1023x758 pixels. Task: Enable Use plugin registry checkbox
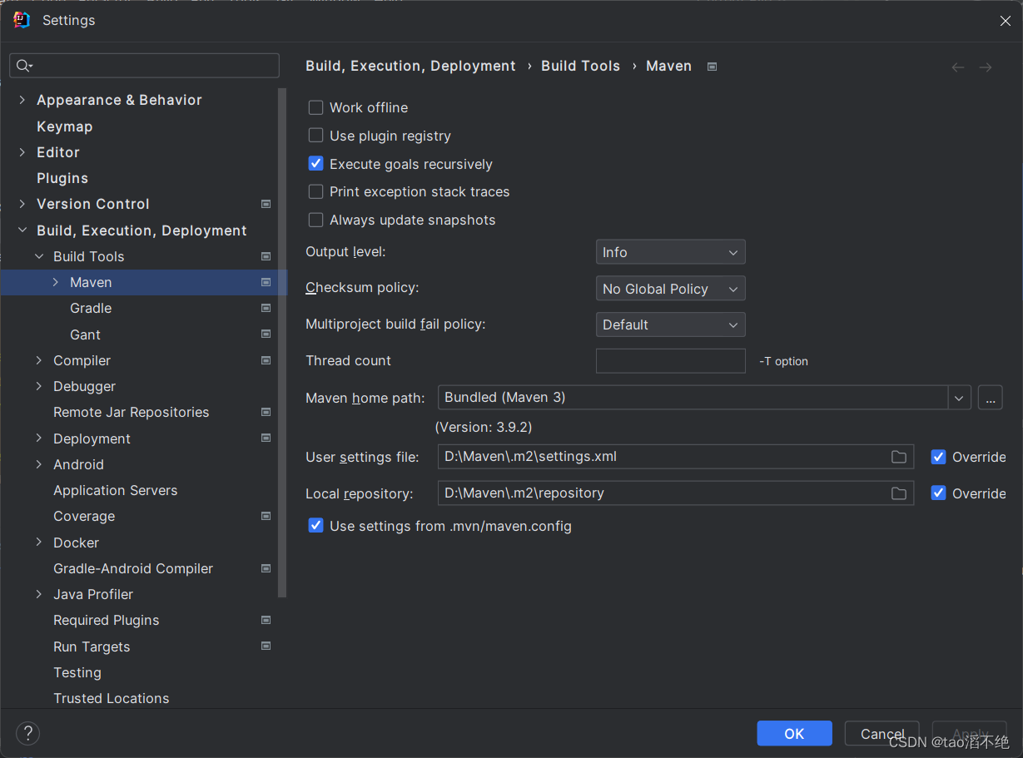click(315, 136)
